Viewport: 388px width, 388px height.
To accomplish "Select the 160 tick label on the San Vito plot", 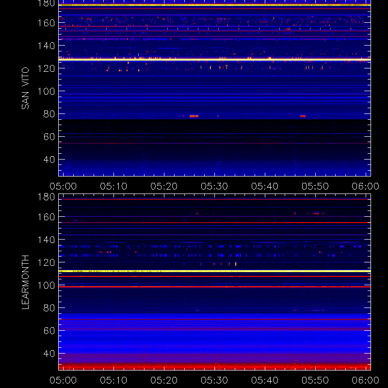I will click(x=46, y=23).
